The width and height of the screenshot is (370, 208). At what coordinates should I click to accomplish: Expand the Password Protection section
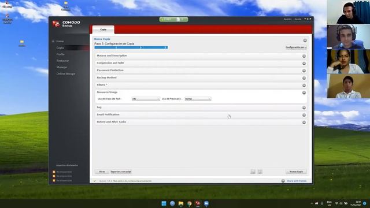(x=201, y=70)
